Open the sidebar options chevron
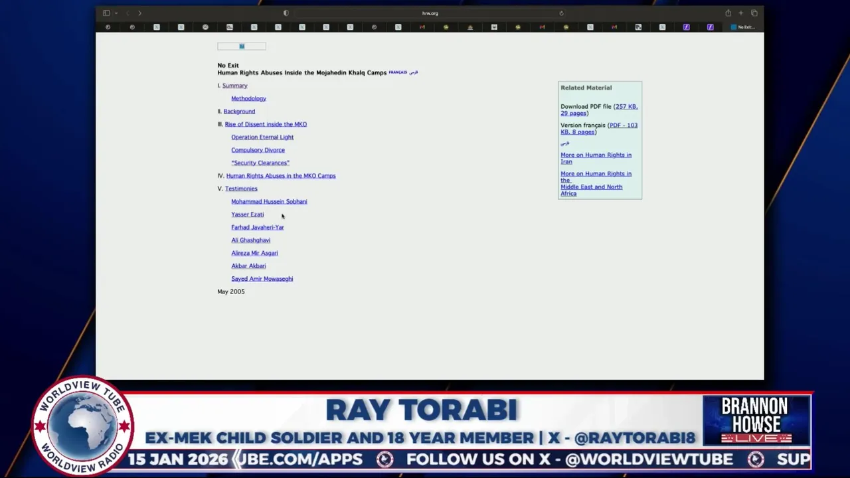Viewport: 850px width, 478px height. tap(116, 13)
